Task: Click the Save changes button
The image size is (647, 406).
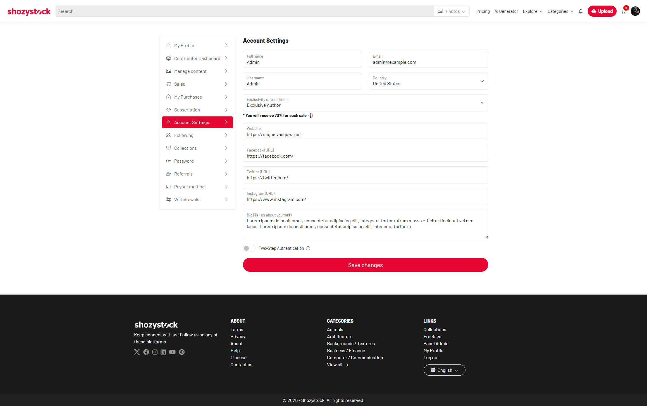Action: (365, 265)
